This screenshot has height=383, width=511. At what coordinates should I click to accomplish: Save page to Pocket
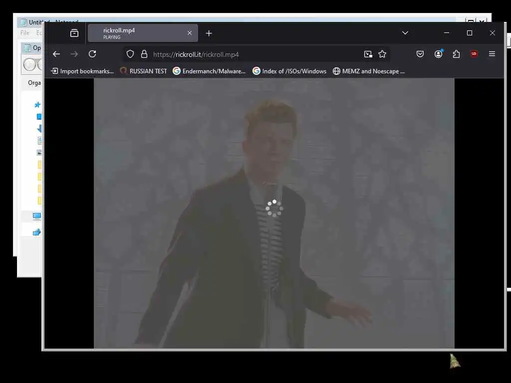[x=420, y=54]
